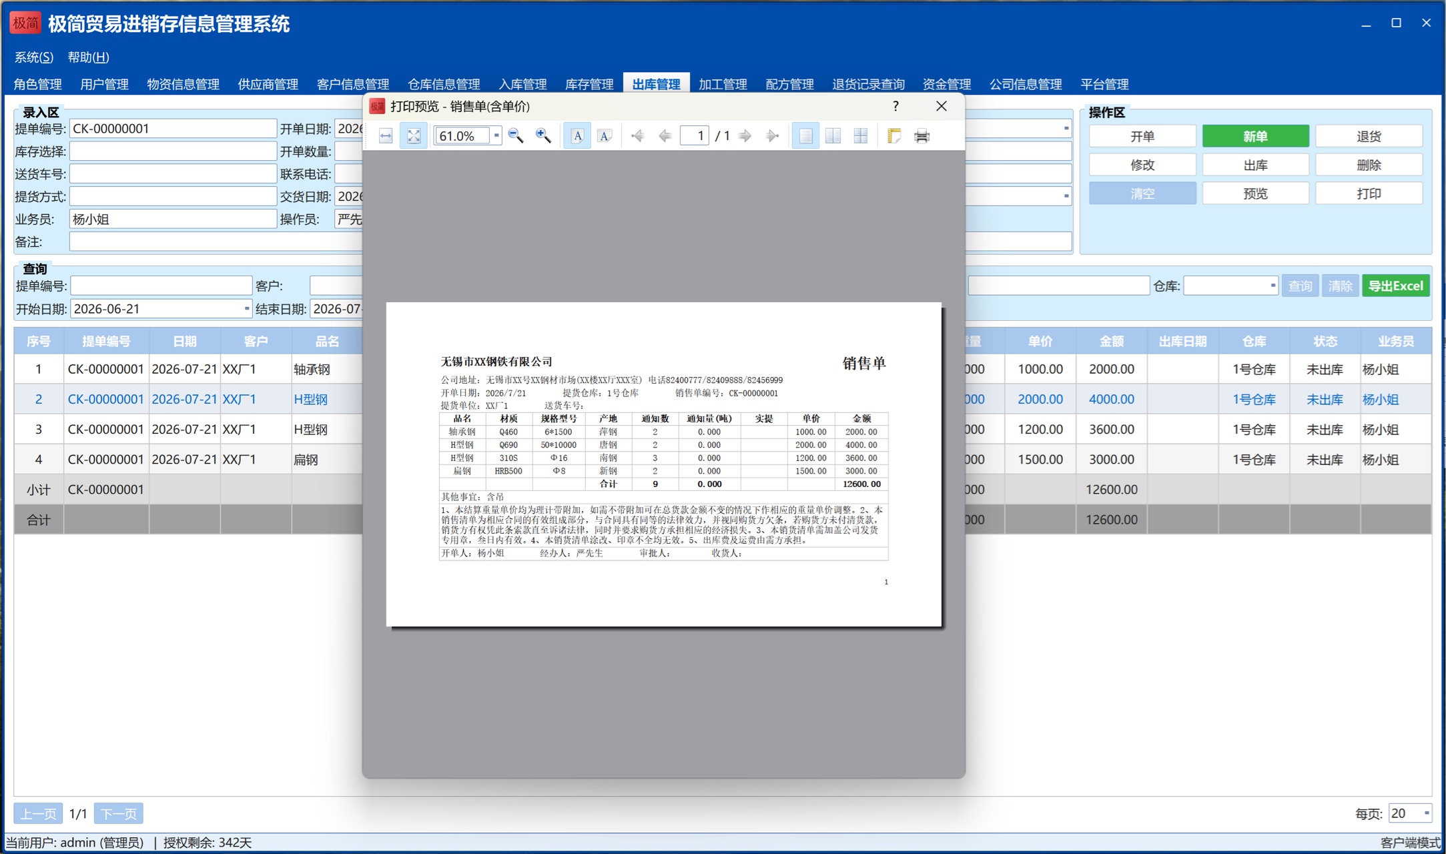Click the green 新单 button
This screenshot has height=854, width=1446.
[1256, 136]
